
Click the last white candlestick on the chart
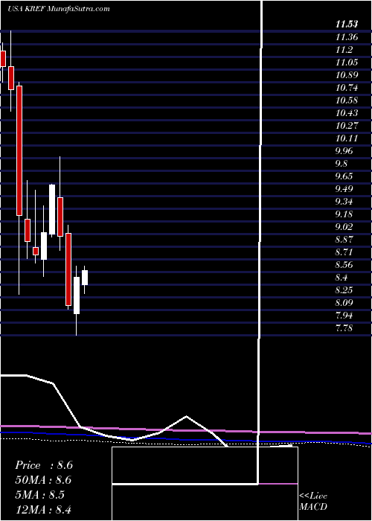[85, 278]
